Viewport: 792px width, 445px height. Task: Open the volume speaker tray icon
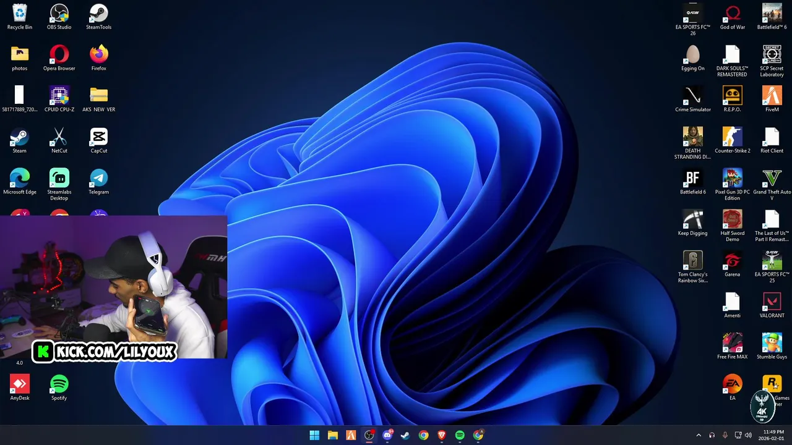point(748,435)
